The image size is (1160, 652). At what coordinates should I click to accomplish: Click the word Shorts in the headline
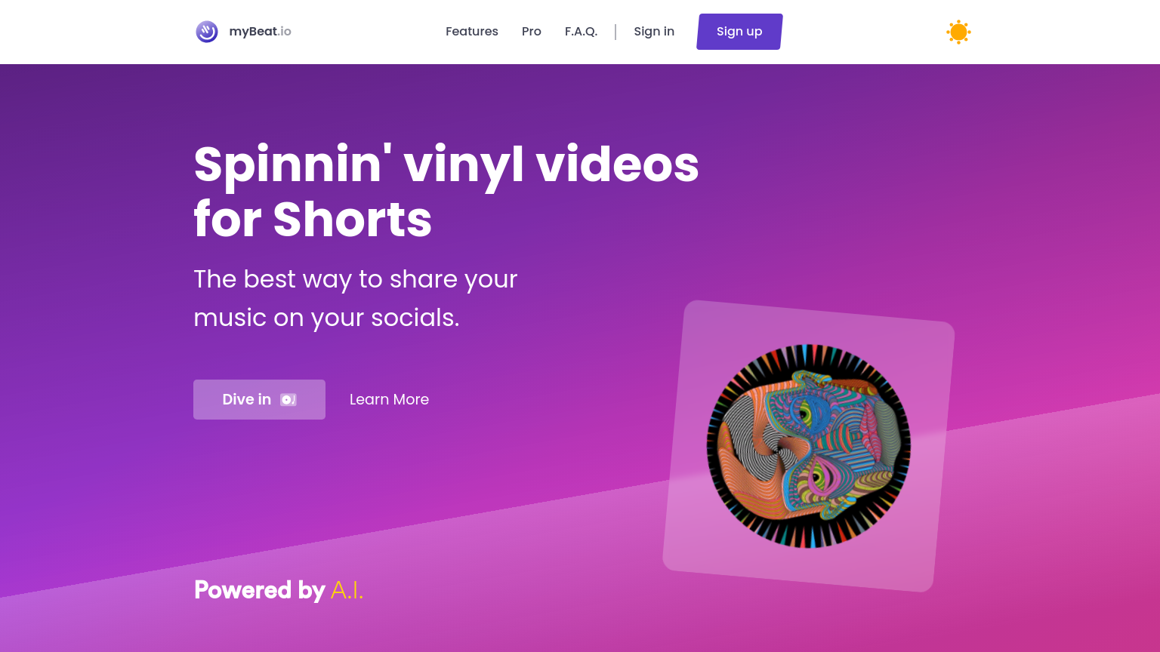353,220
